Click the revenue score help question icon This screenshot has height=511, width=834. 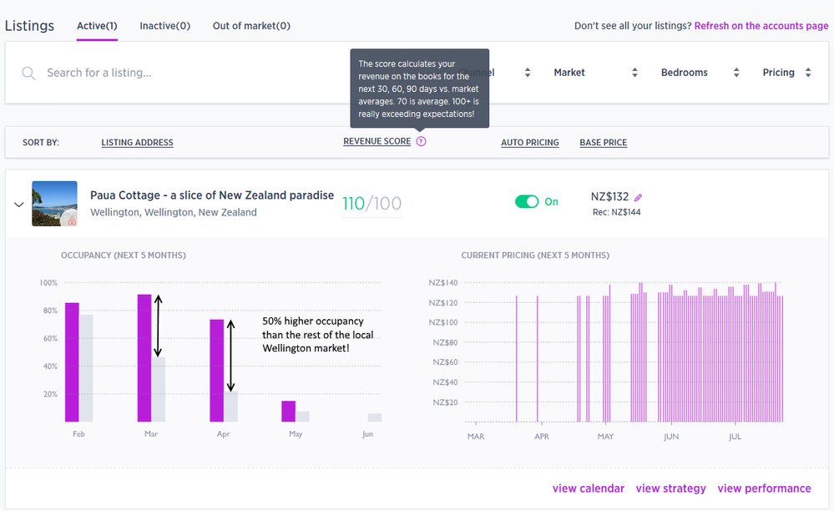[421, 142]
